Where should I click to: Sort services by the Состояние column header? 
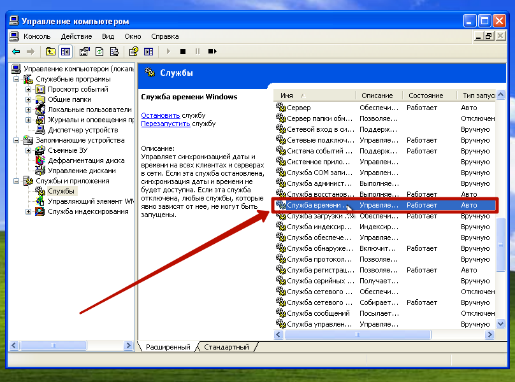click(426, 95)
